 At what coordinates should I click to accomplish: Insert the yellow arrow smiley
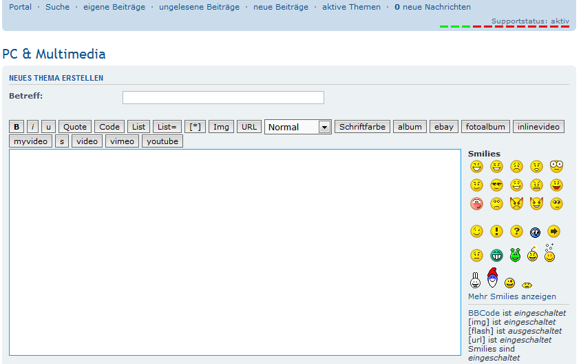[553, 232]
